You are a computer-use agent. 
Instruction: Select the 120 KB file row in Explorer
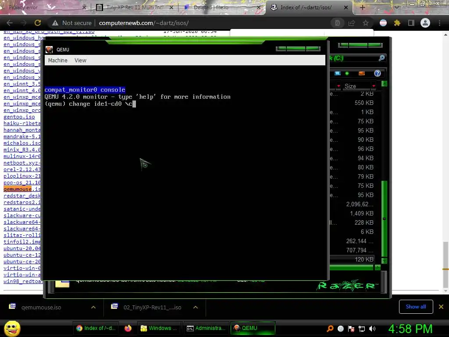353,259
